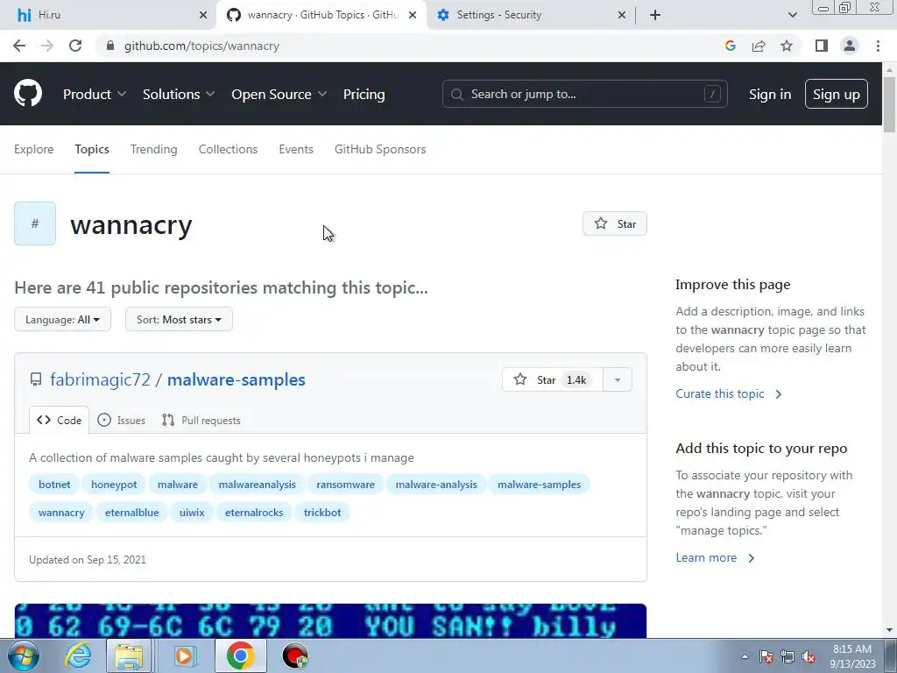Click the hashtag topic icon
The image size is (897, 673).
35,223
